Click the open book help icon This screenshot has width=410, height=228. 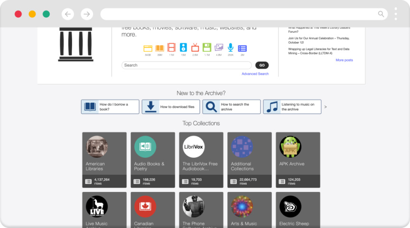[x=90, y=107]
